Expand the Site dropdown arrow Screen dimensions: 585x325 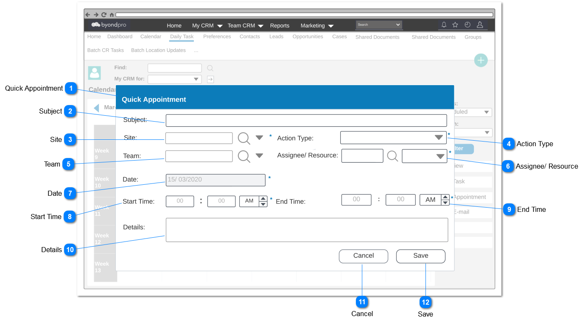tap(259, 137)
